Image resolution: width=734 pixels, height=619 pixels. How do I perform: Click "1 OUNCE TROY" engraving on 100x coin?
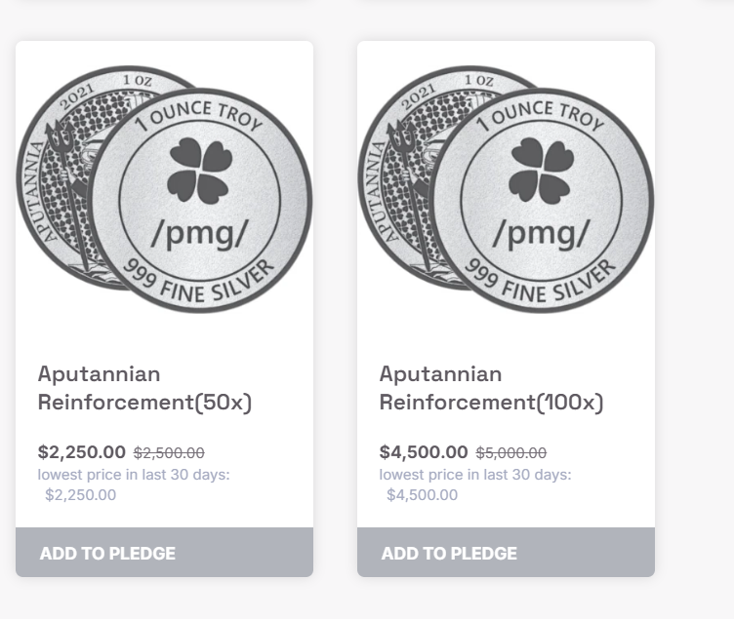pos(543,117)
